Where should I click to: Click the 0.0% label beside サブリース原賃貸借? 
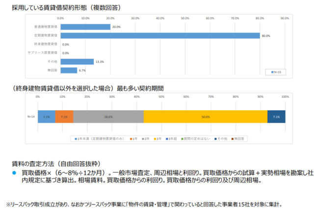point(66,53)
